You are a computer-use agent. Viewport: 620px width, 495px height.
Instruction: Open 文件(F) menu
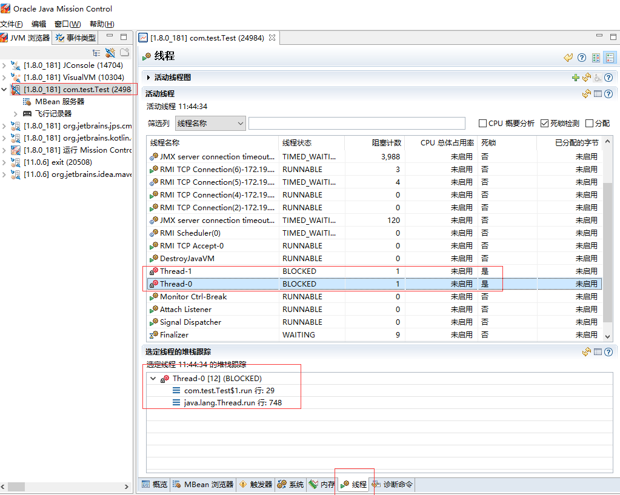pos(12,24)
